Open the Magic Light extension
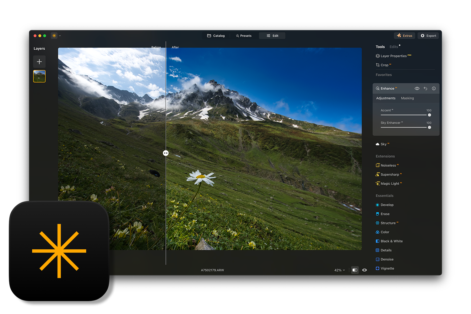The height and width of the screenshot is (314, 471). [x=389, y=184]
